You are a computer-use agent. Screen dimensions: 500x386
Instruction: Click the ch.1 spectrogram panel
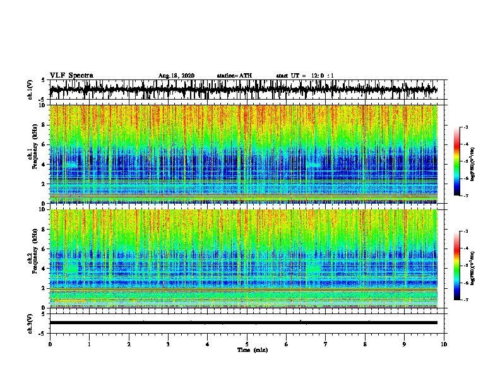coord(243,154)
